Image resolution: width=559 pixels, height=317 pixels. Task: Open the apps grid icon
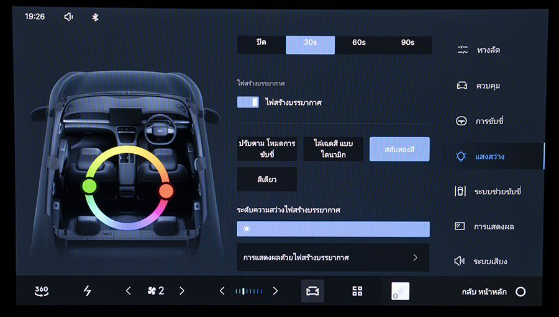(x=357, y=291)
